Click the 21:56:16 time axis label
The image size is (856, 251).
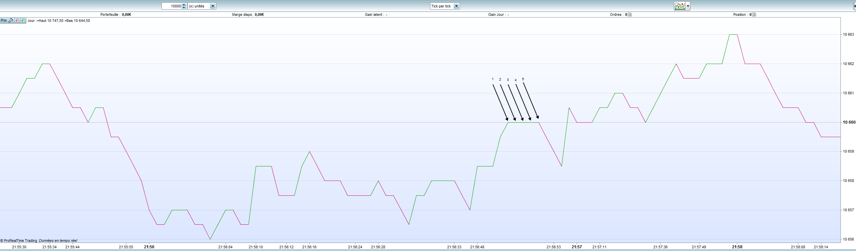309,247
